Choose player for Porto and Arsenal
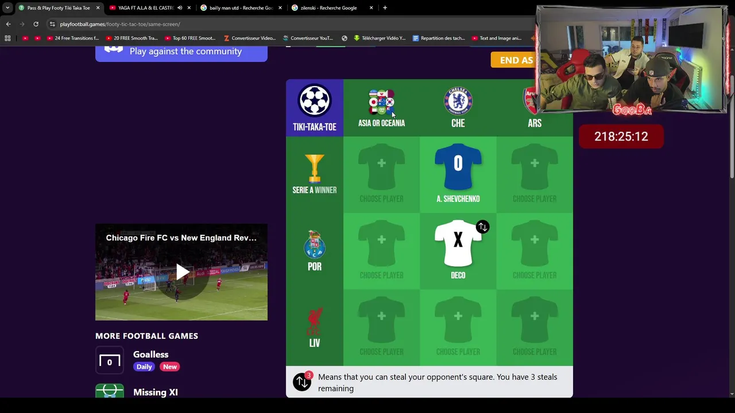 click(x=535, y=251)
